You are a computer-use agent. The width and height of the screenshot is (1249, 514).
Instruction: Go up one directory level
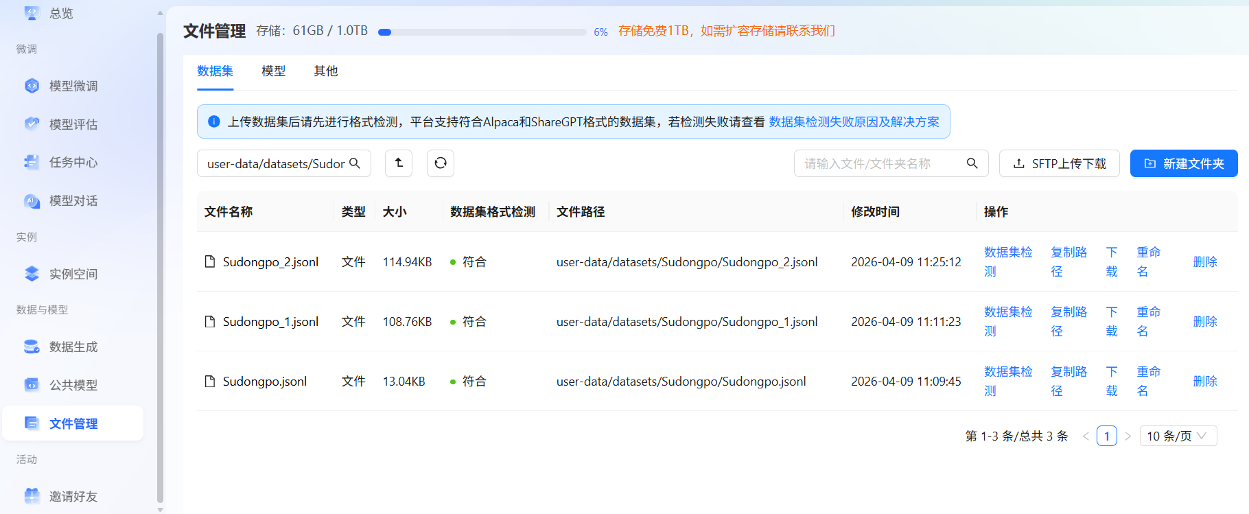[x=399, y=163]
